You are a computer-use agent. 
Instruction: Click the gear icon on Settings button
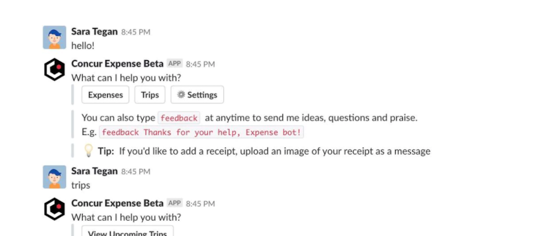pyautogui.click(x=181, y=94)
